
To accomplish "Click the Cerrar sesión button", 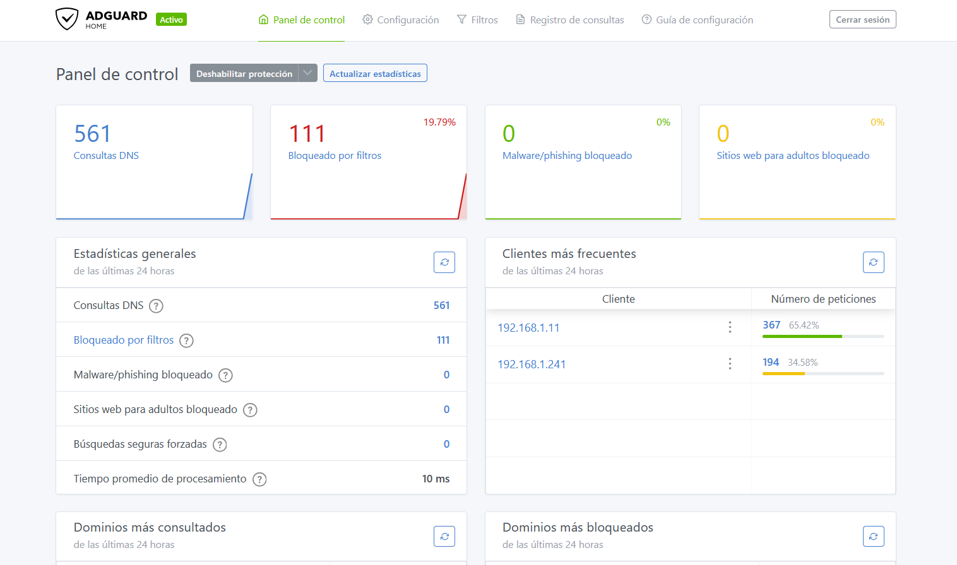I will pyautogui.click(x=862, y=19).
